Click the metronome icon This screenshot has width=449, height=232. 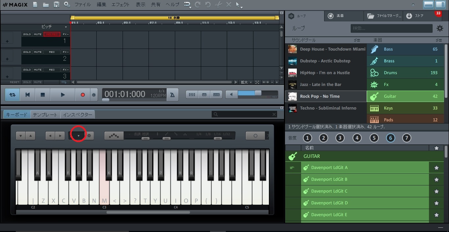[x=172, y=95]
